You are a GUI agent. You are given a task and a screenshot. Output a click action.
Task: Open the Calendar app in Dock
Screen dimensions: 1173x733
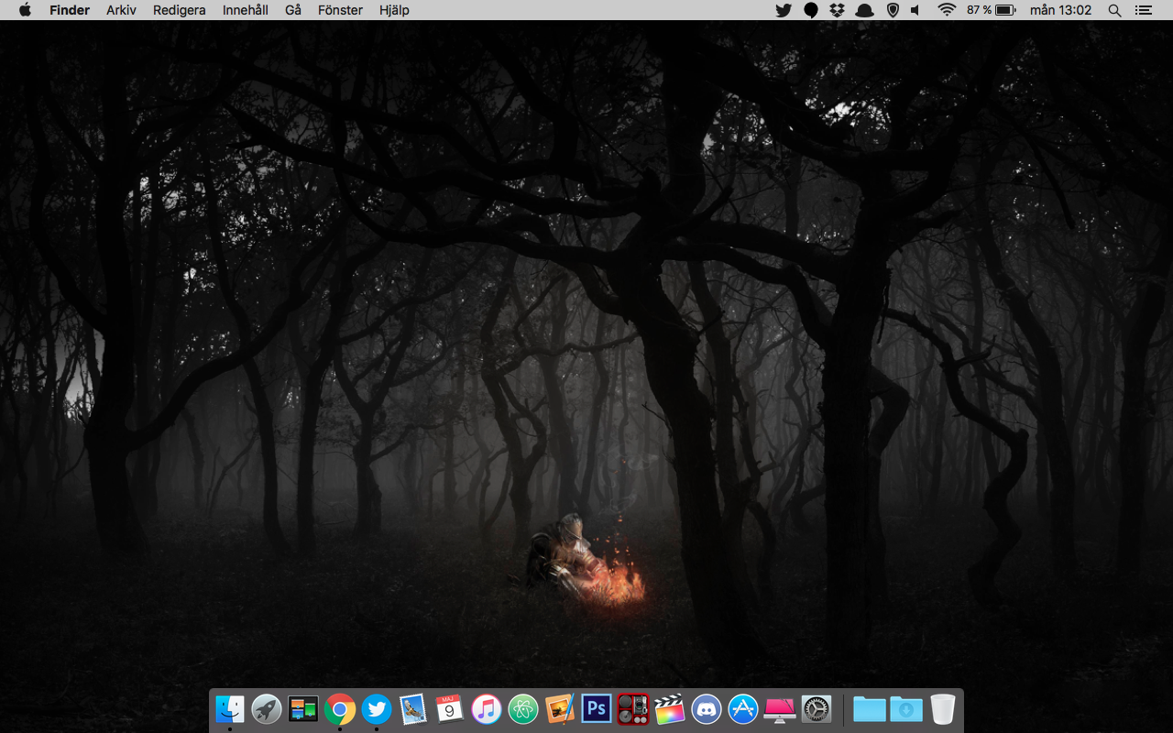click(450, 709)
